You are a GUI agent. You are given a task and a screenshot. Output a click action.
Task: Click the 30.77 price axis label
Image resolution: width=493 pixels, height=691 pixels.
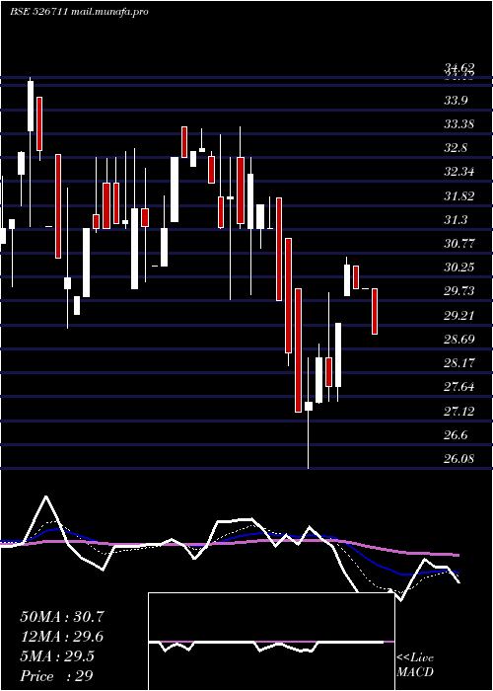[x=459, y=244]
